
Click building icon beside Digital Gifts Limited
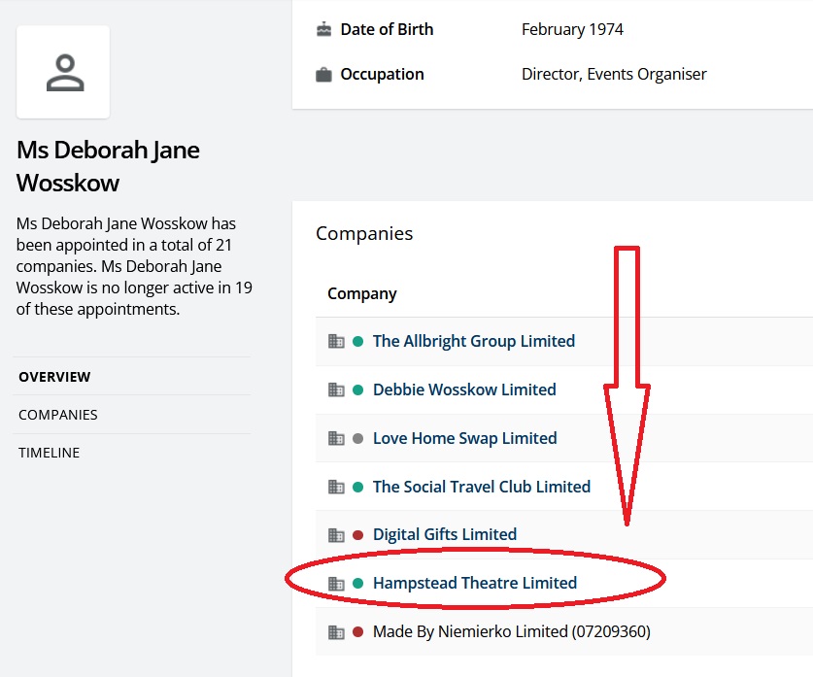coord(336,534)
